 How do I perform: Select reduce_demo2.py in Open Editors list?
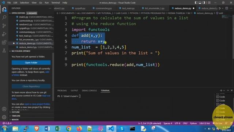pos(31,47)
